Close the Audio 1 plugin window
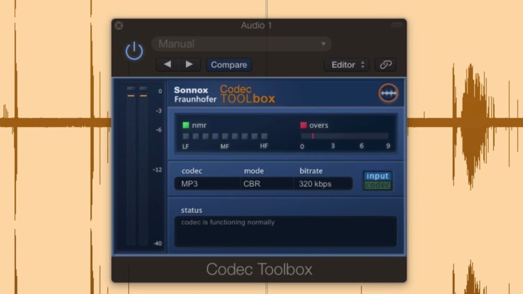The height and width of the screenshot is (294, 523). [118, 25]
